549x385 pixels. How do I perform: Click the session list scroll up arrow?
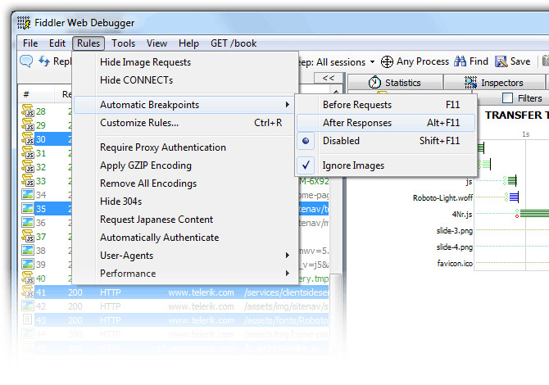336,92
